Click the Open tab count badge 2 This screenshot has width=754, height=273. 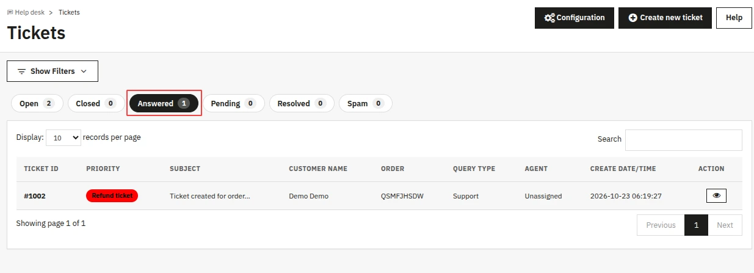click(49, 103)
